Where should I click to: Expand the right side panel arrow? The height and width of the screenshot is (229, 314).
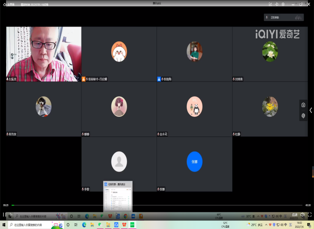pyautogui.click(x=311, y=110)
